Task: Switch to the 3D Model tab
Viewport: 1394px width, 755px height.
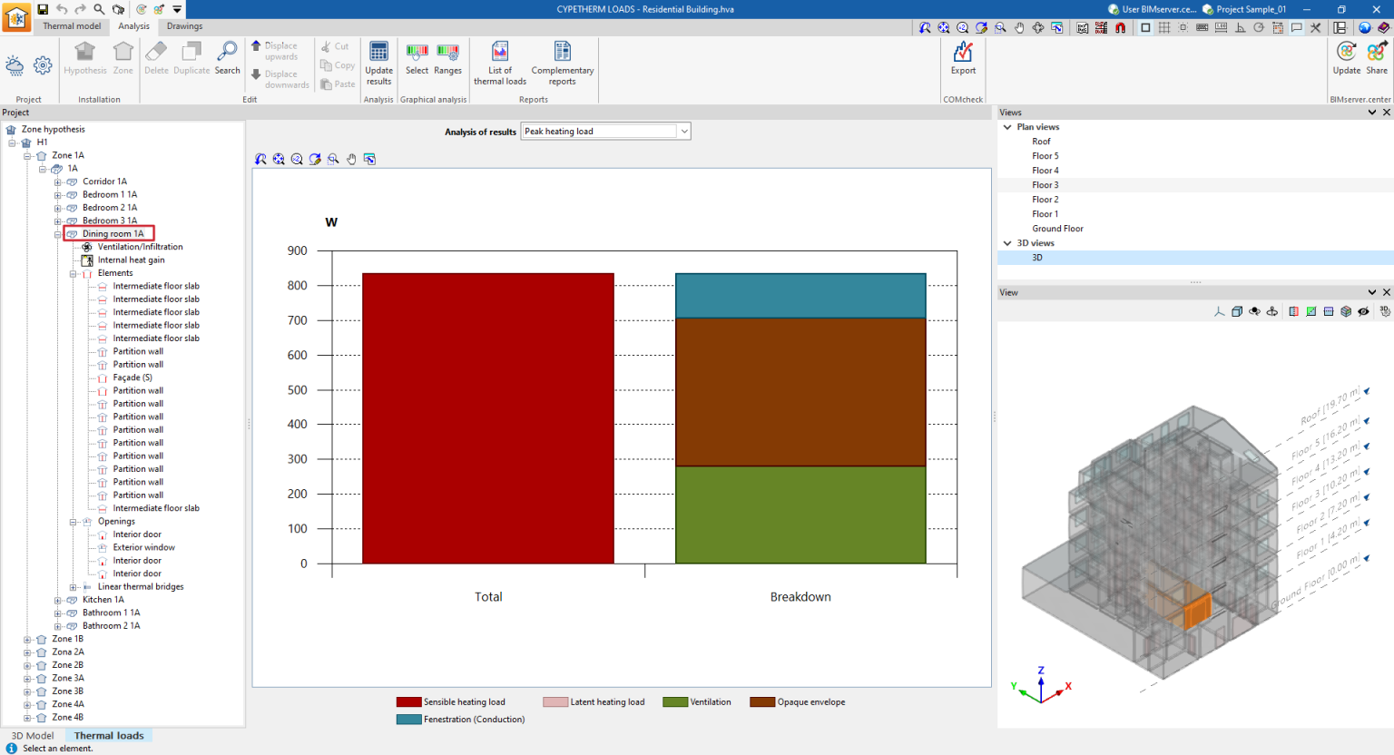Action: [x=31, y=735]
